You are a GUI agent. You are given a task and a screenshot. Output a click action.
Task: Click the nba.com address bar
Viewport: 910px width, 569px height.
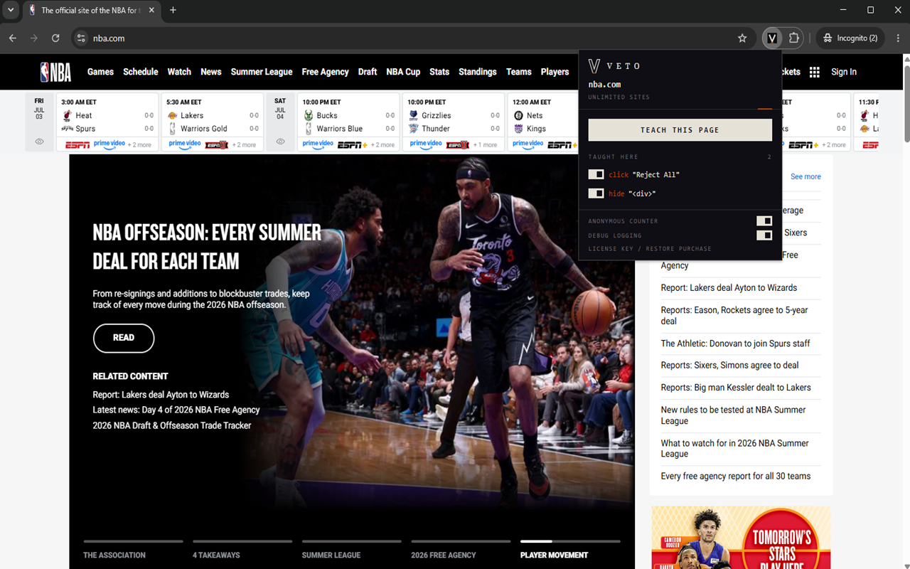coord(412,38)
